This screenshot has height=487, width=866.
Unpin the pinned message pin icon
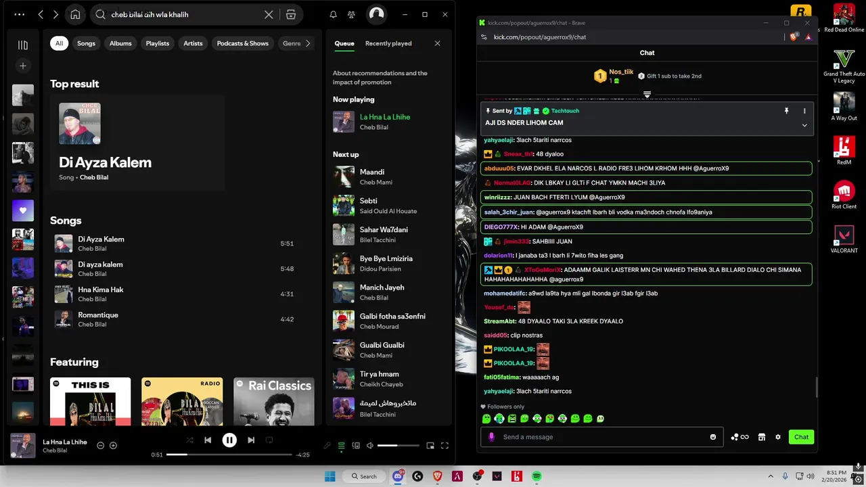(786, 111)
